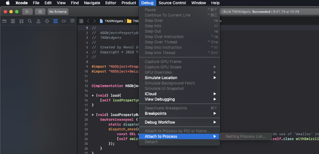Zoom the Xcode window with green button

click(17, 12)
